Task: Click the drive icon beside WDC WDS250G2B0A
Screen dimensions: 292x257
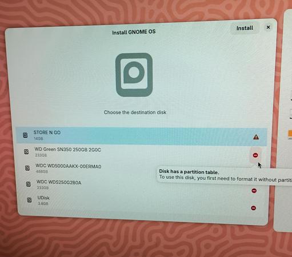Action: 29,184
